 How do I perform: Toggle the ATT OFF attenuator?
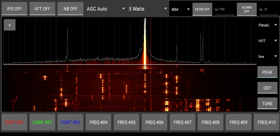point(42,9)
